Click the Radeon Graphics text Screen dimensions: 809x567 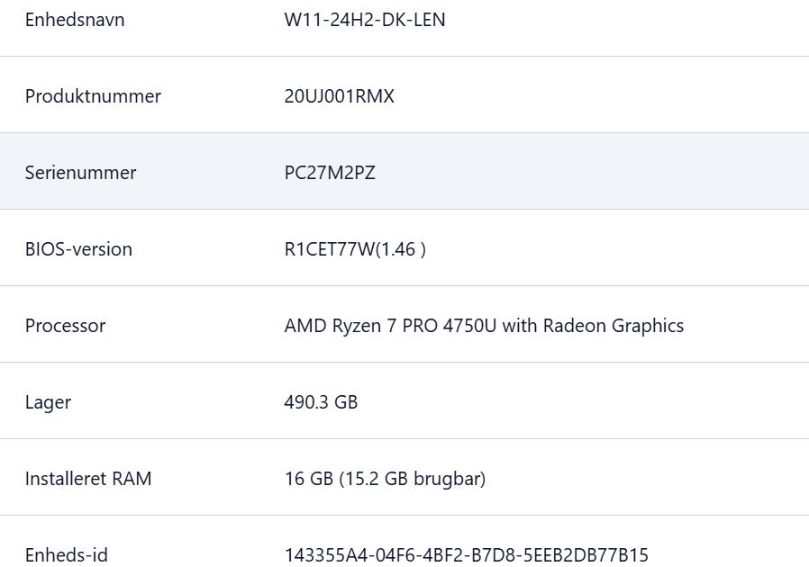613,326
